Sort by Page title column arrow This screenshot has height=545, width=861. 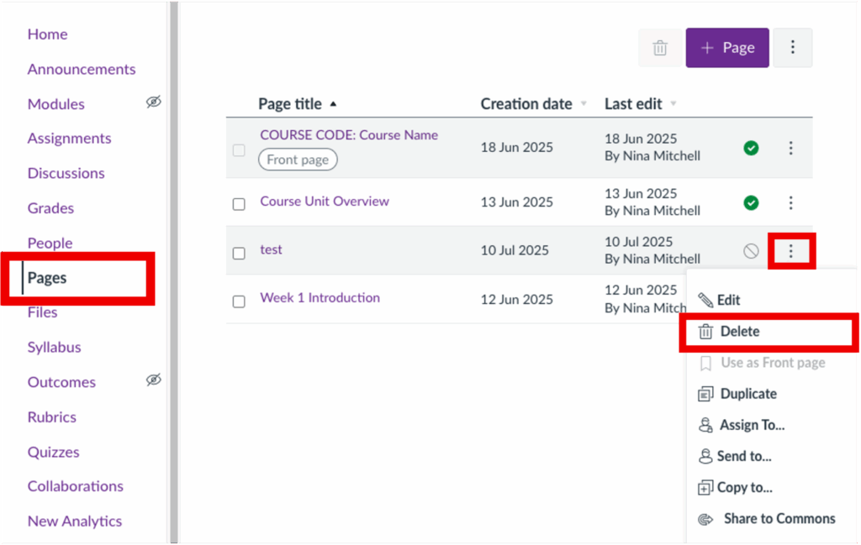333,104
